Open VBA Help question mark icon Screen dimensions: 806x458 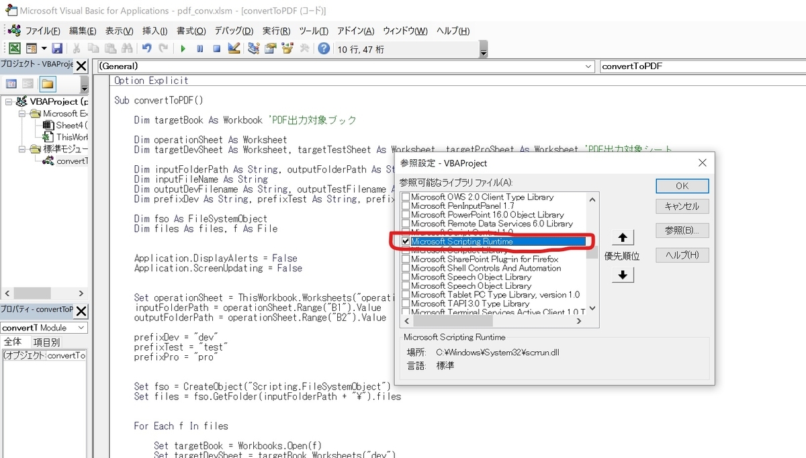tap(324, 48)
